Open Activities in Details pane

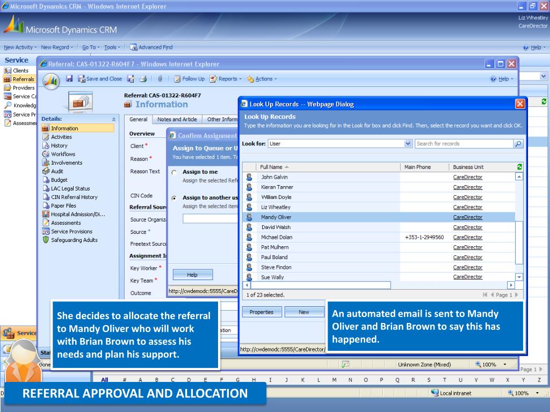(x=57, y=137)
